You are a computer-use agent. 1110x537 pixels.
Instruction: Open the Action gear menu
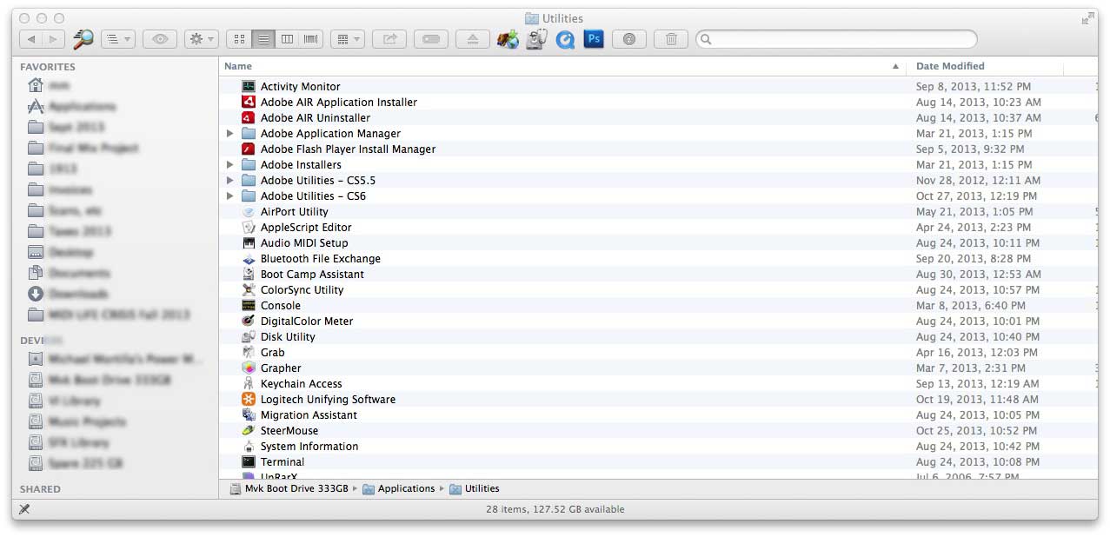[x=201, y=39]
